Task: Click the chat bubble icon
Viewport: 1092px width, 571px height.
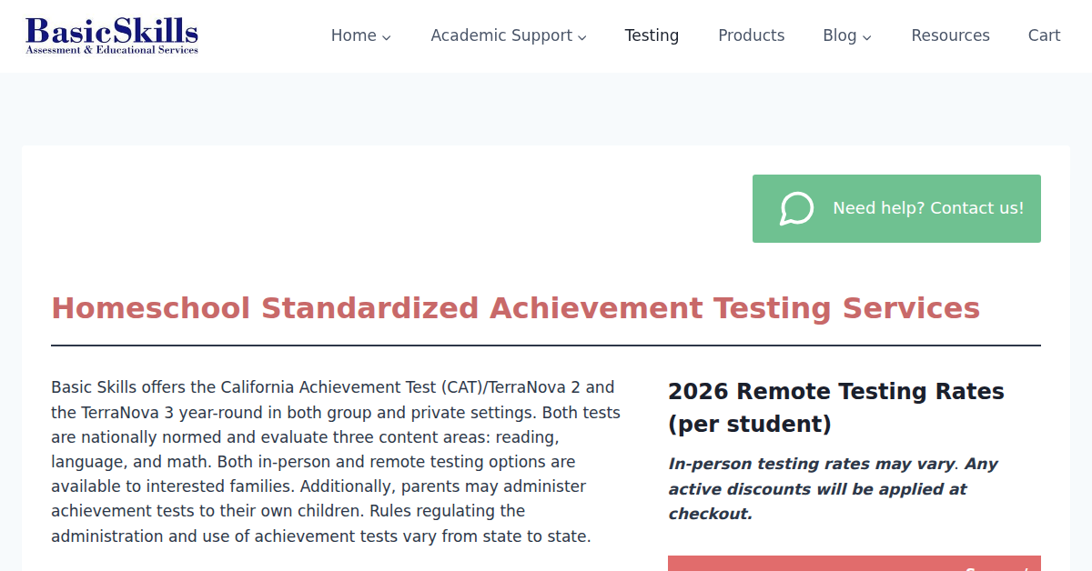Action: click(x=796, y=208)
